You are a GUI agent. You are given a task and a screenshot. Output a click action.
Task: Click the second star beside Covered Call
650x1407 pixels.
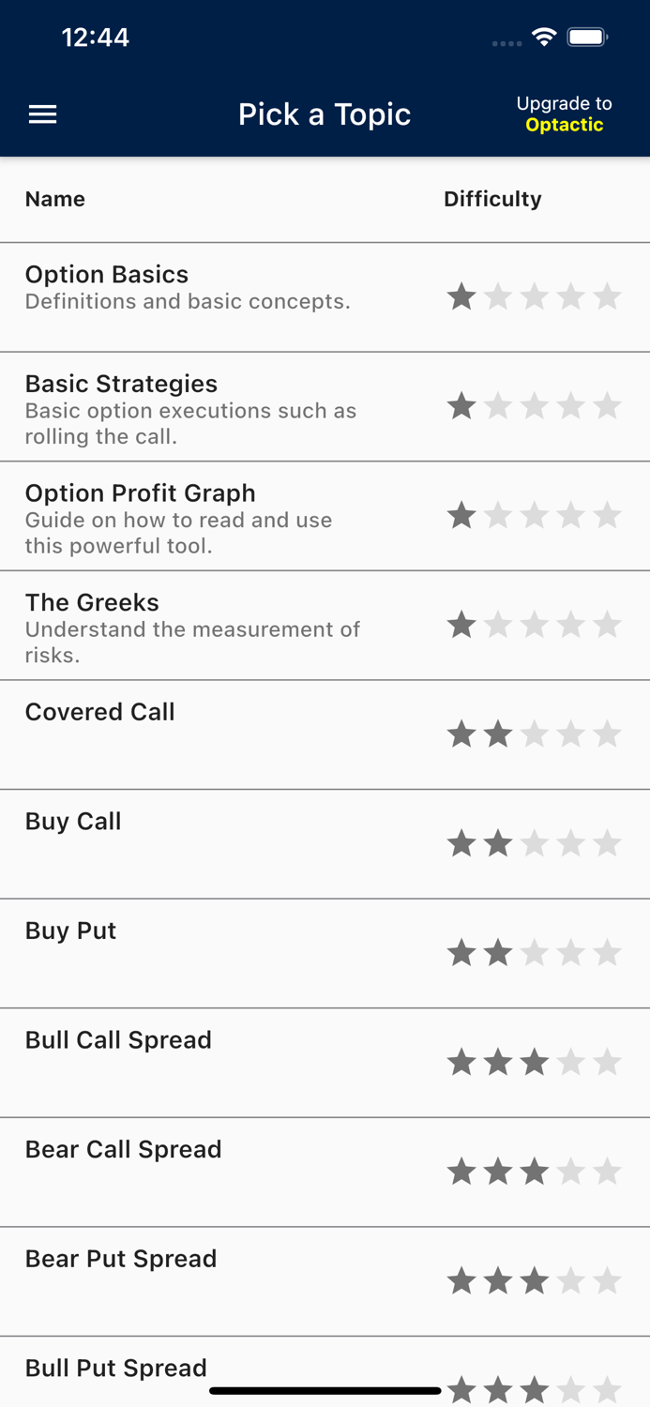pos(498,734)
